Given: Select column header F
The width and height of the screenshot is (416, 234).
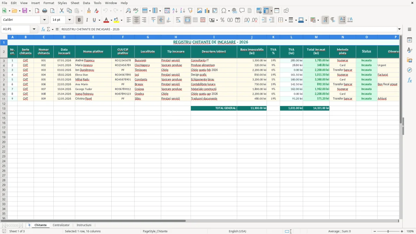Looking at the screenshot, I should click(x=123, y=37).
